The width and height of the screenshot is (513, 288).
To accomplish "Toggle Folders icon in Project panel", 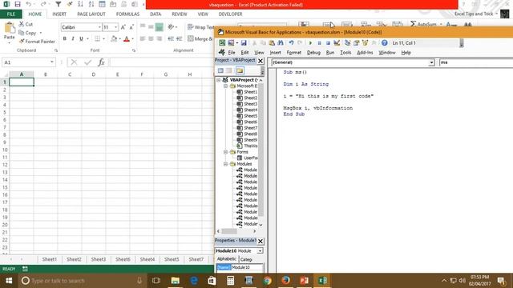I will (x=240, y=70).
